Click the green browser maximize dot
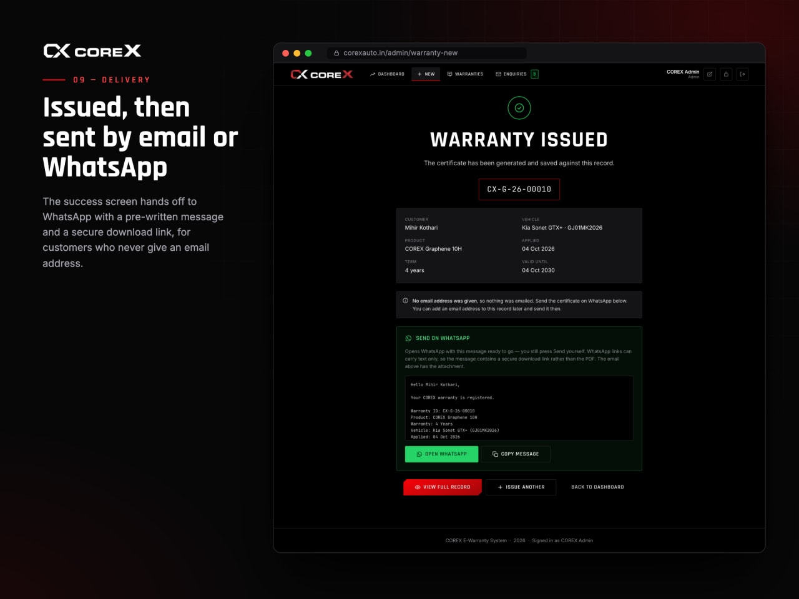The width and height of the screenshot is (799, 599). 308,53
